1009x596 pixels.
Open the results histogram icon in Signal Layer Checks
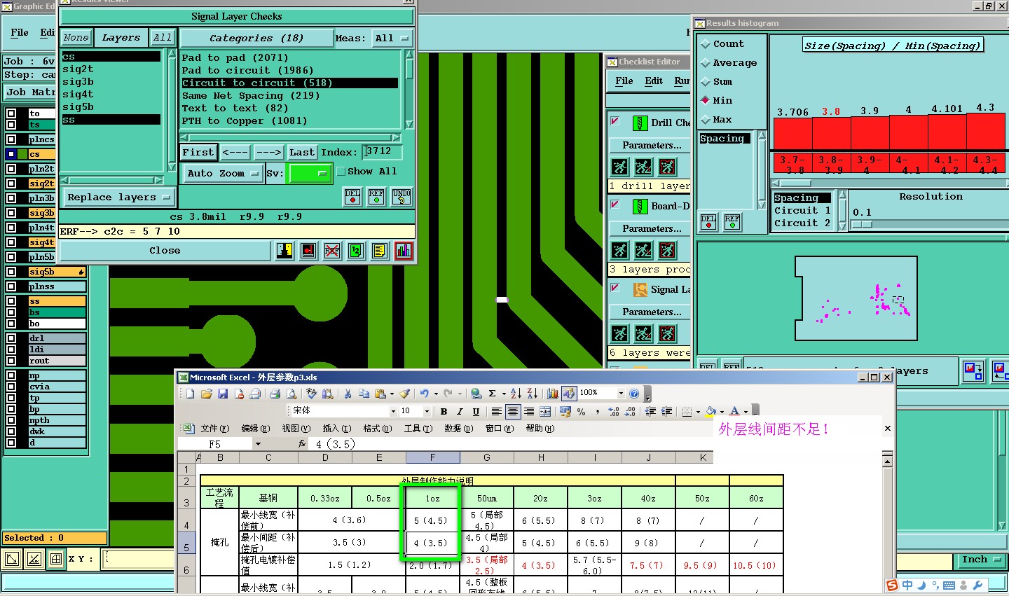(403, 251)
